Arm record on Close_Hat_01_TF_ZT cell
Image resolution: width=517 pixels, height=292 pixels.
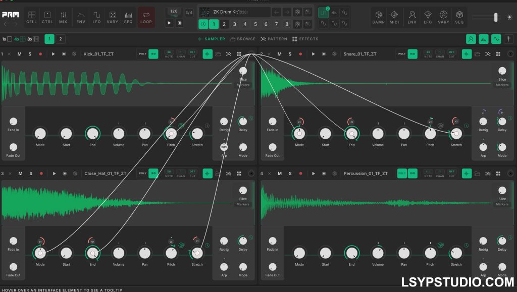coord(41,173)
